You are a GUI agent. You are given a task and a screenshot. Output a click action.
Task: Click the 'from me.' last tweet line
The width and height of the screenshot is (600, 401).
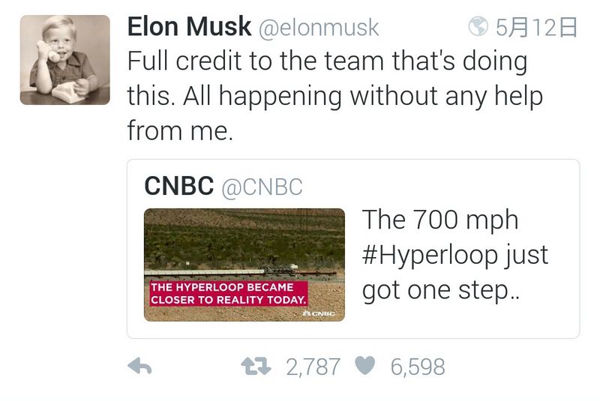pyautogui.click(x=180, y=130)
